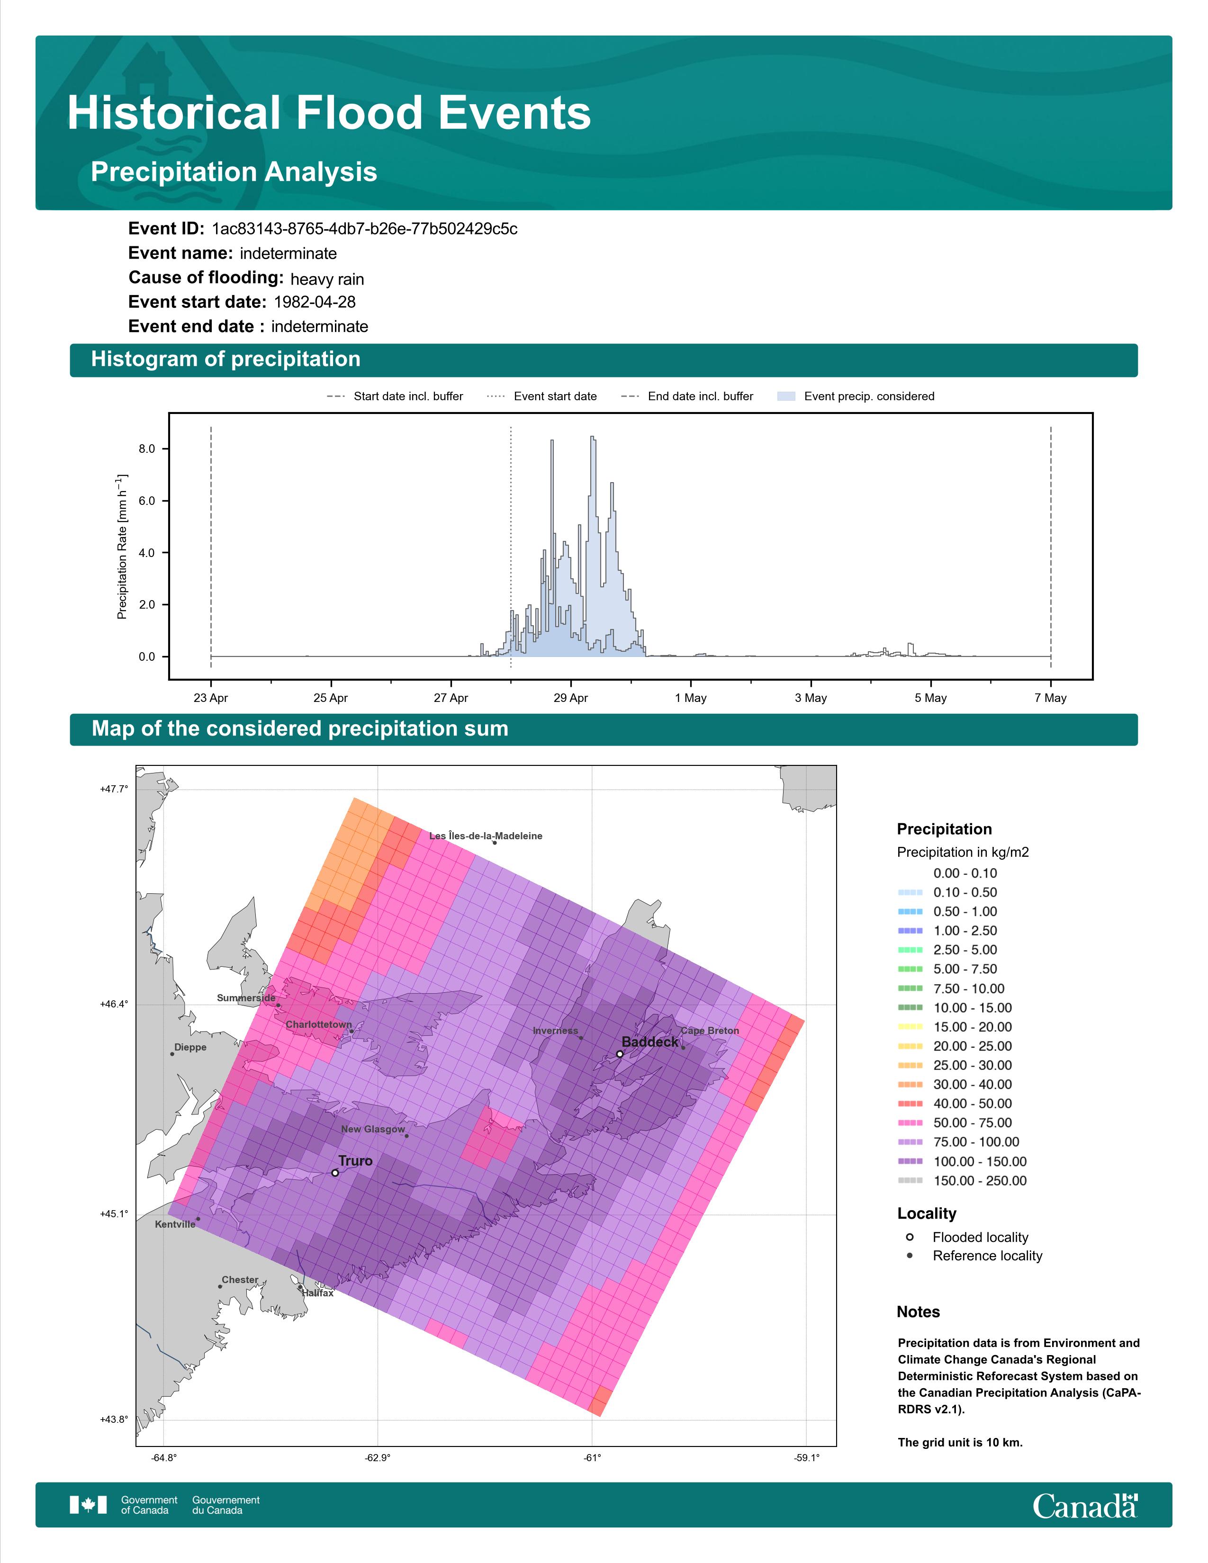Image resolution: width=1208 pixels, height=1563 pixels.
Task: Click the Flooded locality legend circle
Action: pyautogui.click(x=910, y=1237)
